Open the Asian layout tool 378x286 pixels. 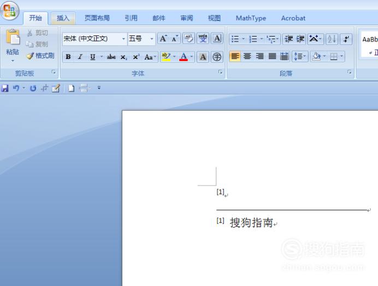315,39
